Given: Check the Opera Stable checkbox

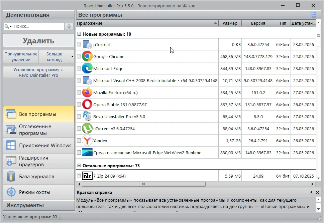Looking at the screenshot, I should pos(79,104).
